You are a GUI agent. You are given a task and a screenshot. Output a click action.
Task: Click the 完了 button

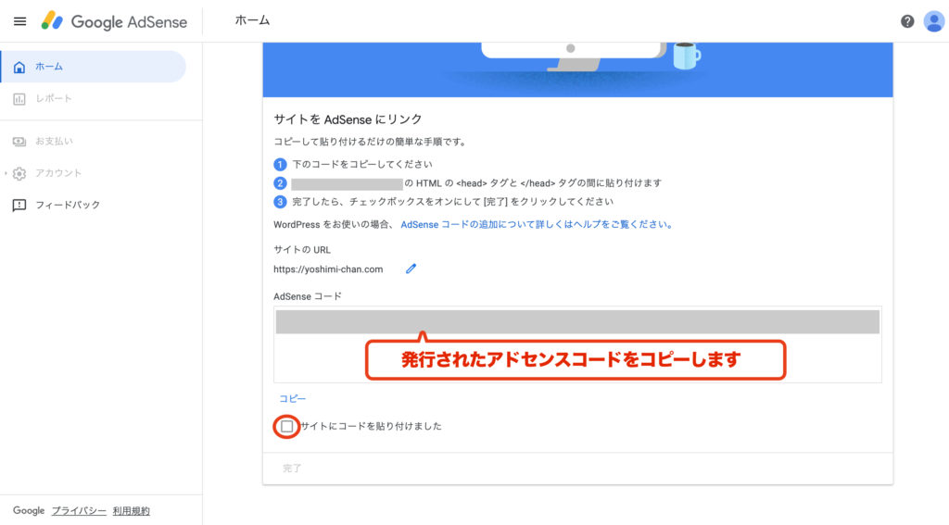point(292,469)
